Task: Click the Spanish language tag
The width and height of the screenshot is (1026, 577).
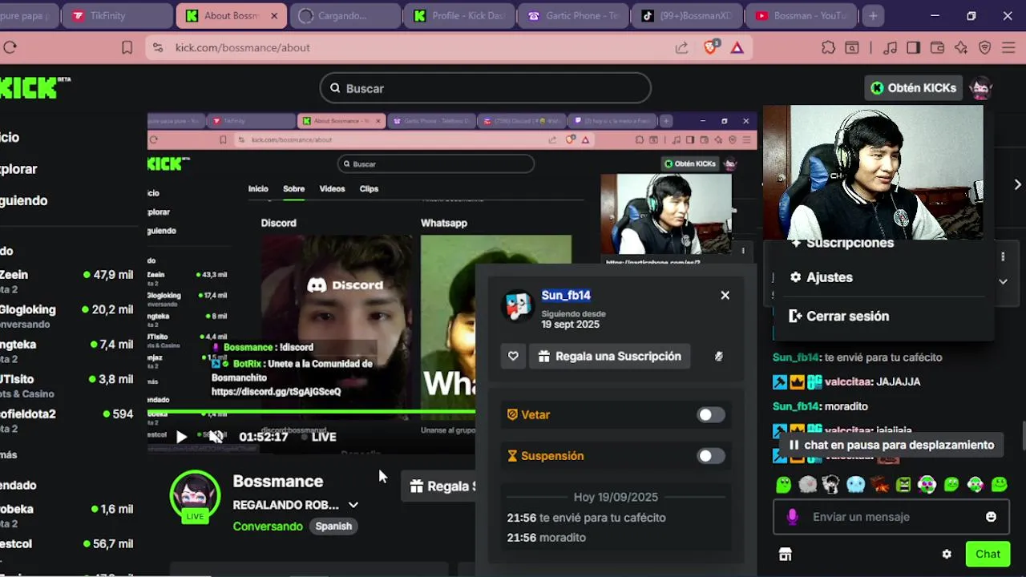Action: [333, 527]
